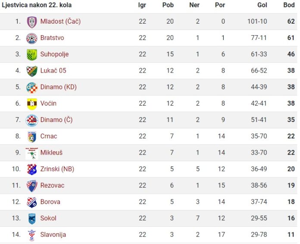Click the Mladost (Čač) club crest

(32, 22)
